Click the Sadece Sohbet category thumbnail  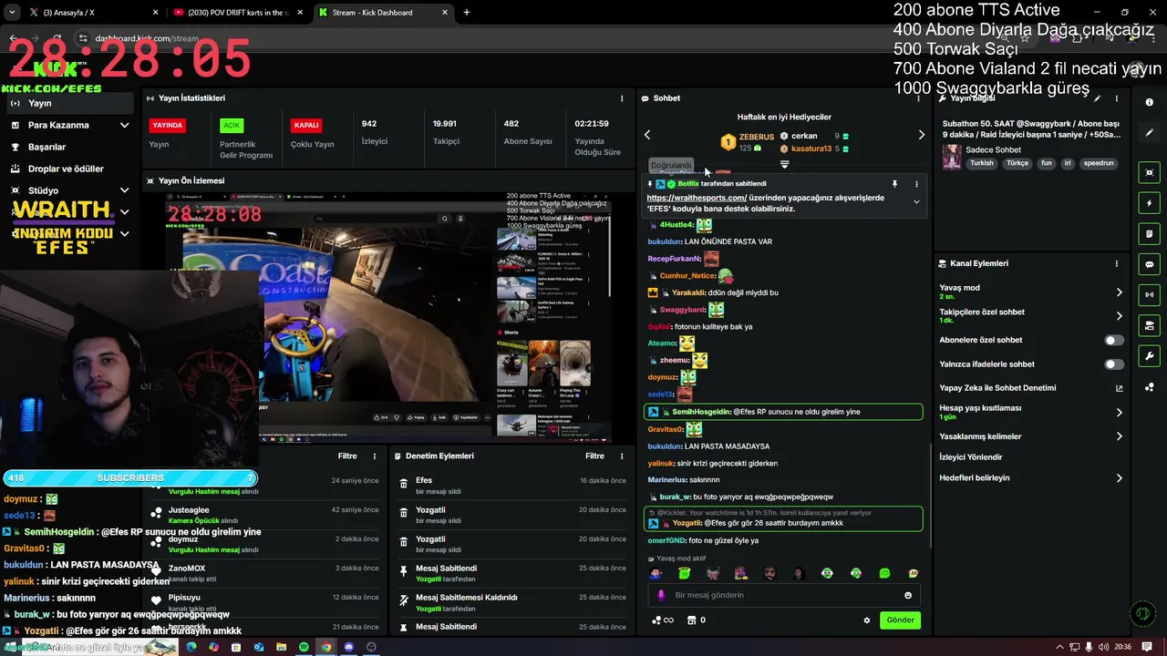point(952,157)
